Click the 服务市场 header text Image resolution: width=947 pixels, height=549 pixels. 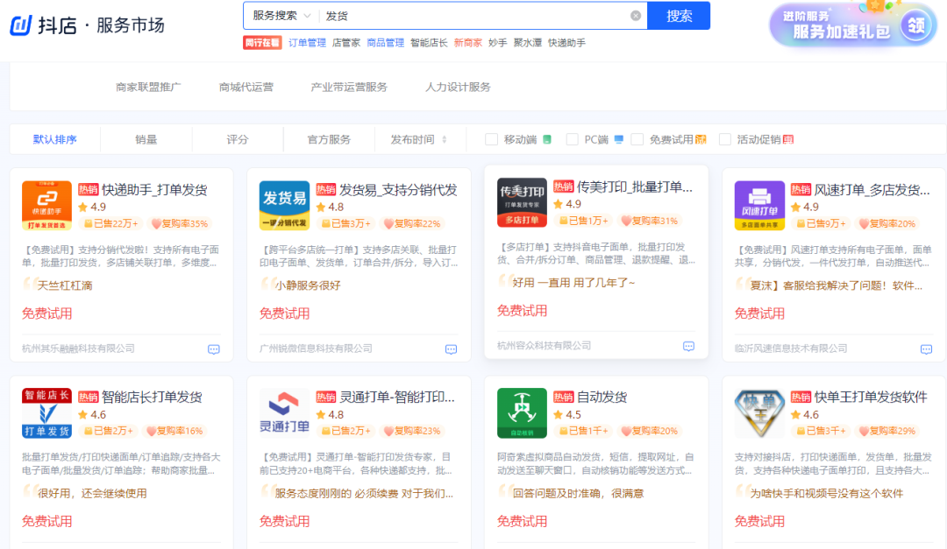click(131, 25)
